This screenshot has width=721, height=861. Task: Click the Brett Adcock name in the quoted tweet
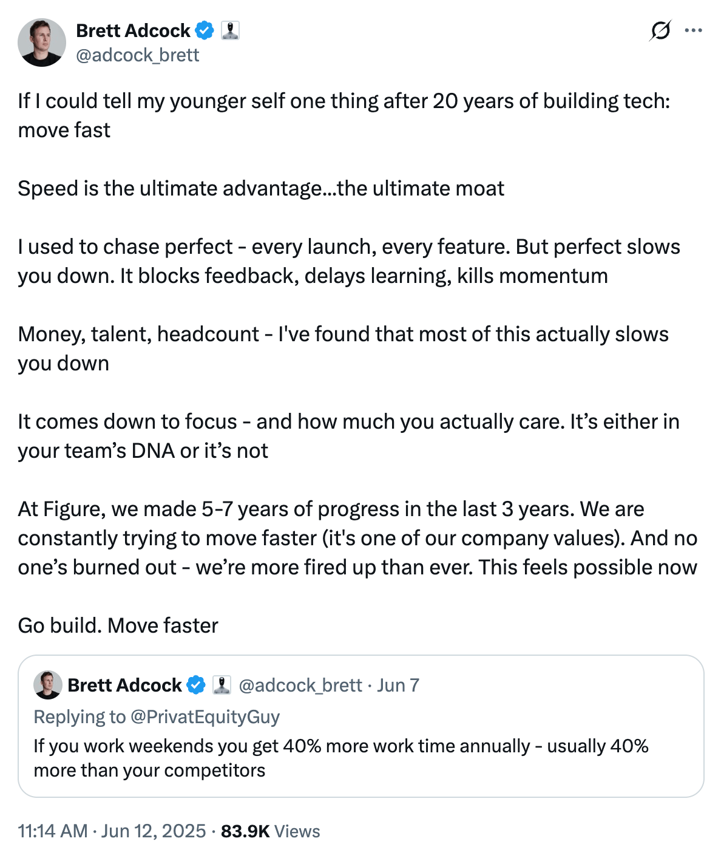click(124, 685)
